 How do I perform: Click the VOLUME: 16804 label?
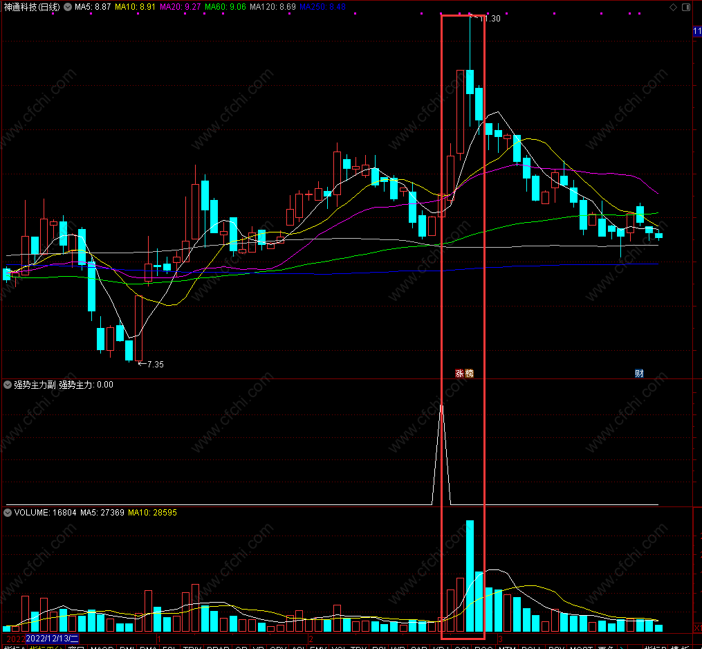[x=45, y=513]
